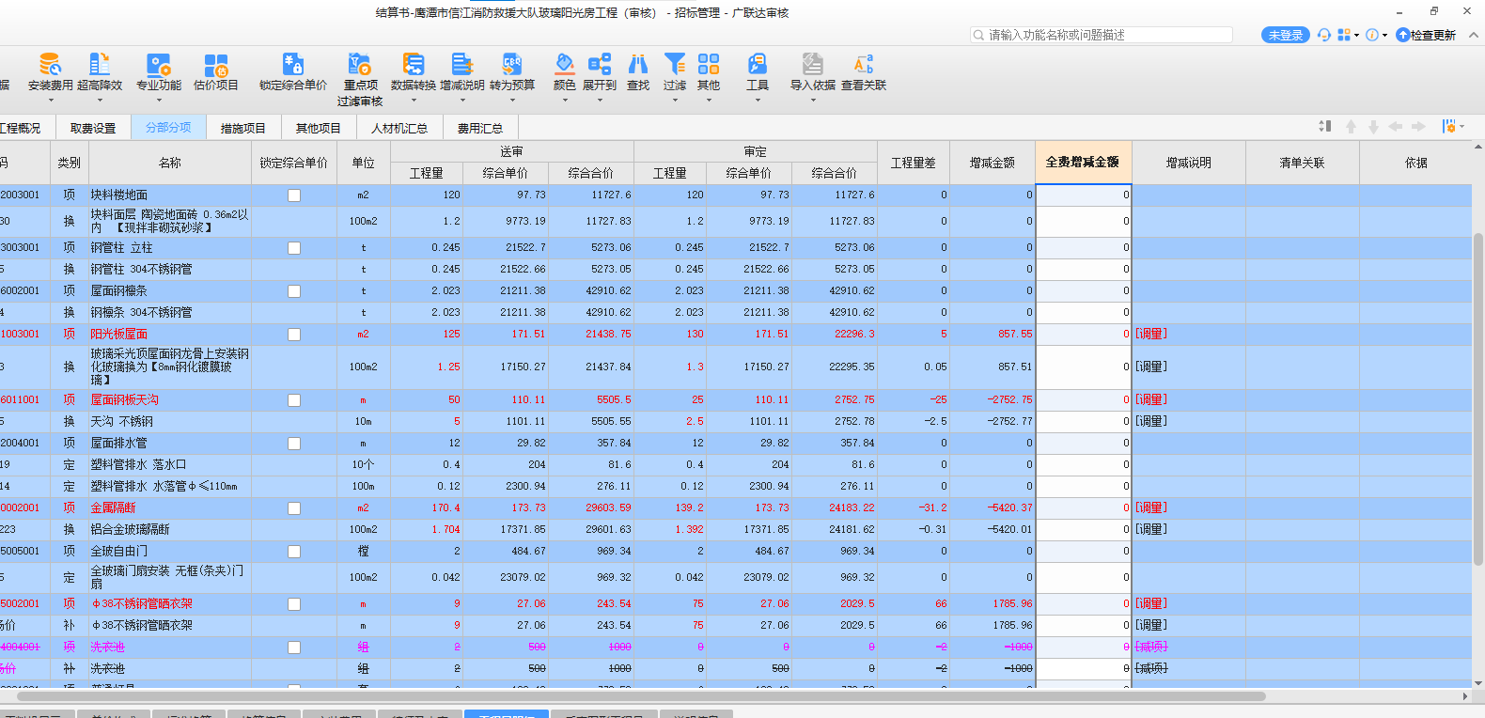Toggle lock checkbox for φ38不锈钢管晒衣架 项 row
Image resolution: width=1485 pixels, height=718 pixels.
coord(294,604)
